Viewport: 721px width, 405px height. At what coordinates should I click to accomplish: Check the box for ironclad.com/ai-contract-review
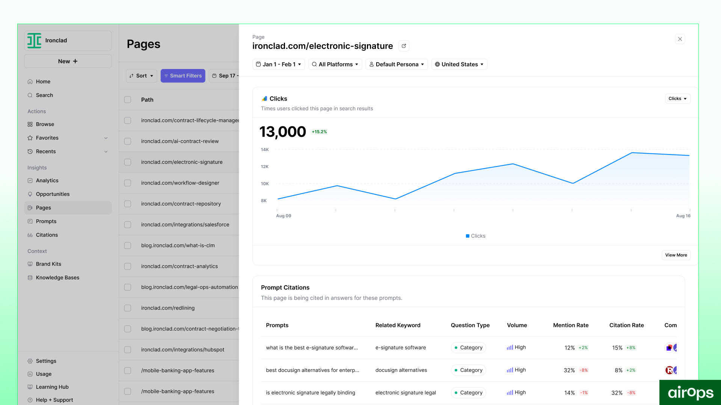point(128,141)
